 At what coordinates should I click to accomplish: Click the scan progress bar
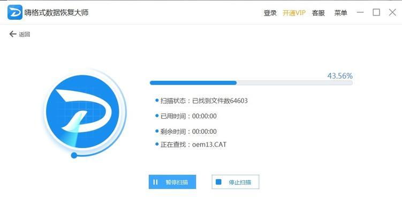[x=251, y=83]
